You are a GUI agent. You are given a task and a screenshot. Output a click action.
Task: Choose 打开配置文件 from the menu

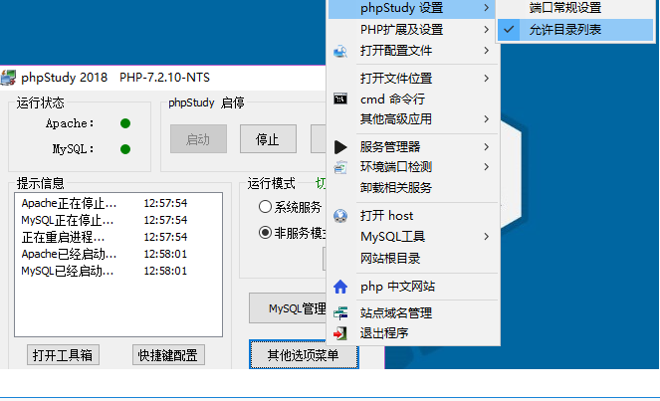coord(413,51)
